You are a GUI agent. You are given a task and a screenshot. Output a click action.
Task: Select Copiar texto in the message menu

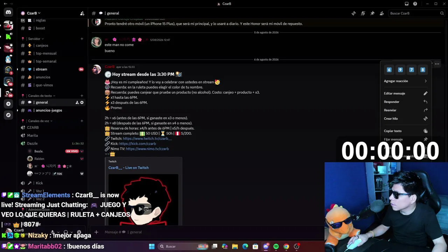(x=405, y=131)
